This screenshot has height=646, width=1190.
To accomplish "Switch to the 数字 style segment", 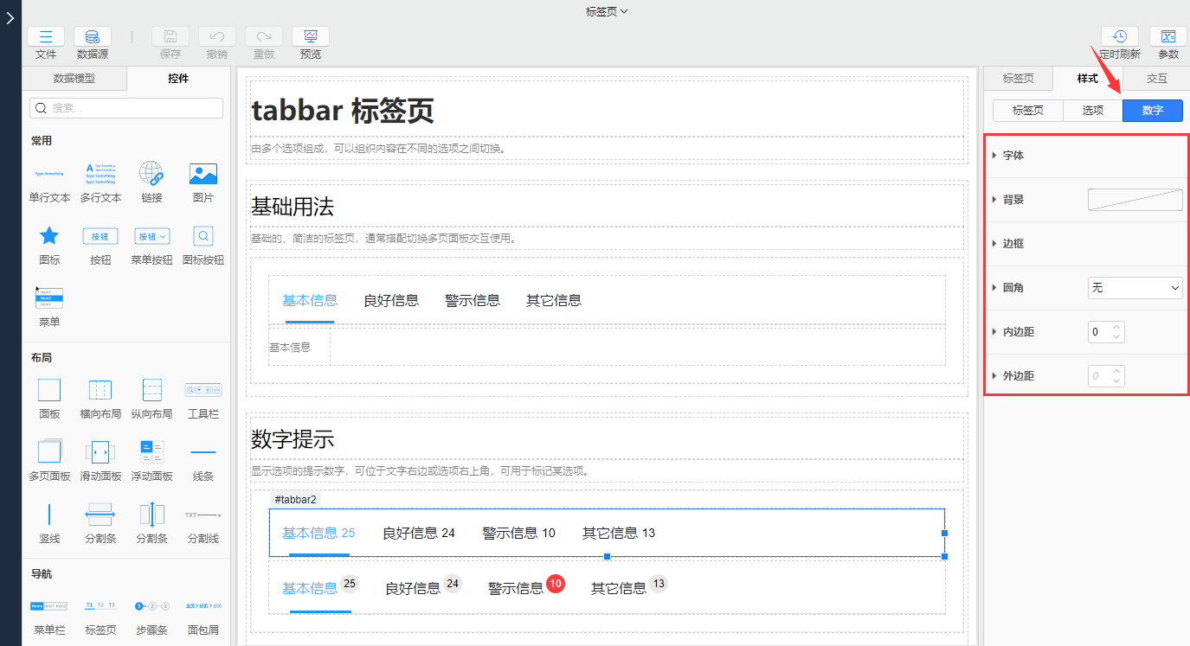I will click(x=1152, y=111).
